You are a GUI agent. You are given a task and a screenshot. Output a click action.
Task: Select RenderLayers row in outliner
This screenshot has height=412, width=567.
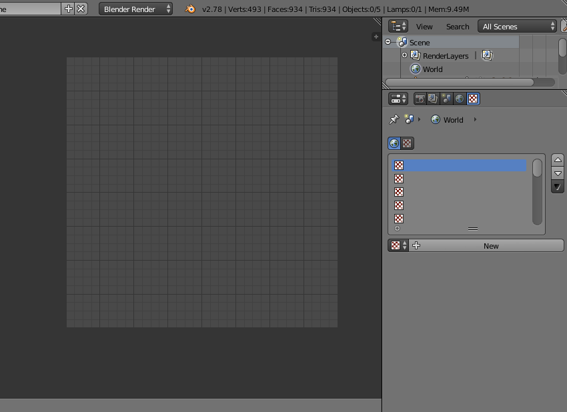coord(446,56)
